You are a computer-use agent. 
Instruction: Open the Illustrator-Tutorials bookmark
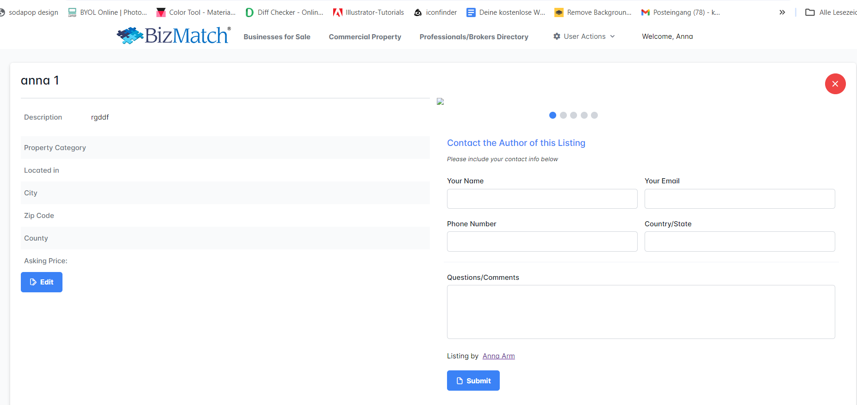(368, 12)
